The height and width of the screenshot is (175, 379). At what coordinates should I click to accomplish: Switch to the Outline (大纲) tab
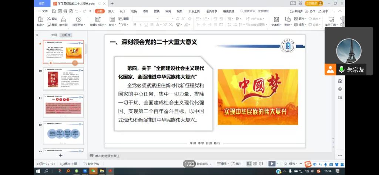click(x=54, y=35)
